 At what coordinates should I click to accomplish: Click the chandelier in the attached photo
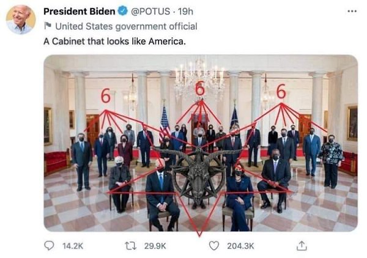(x=199, y=78)
